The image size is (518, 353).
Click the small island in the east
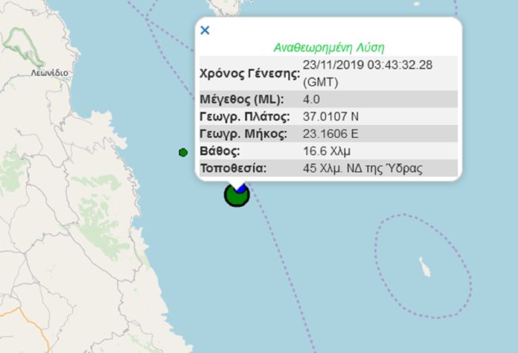pyautogui.click(x=424, y=267)
